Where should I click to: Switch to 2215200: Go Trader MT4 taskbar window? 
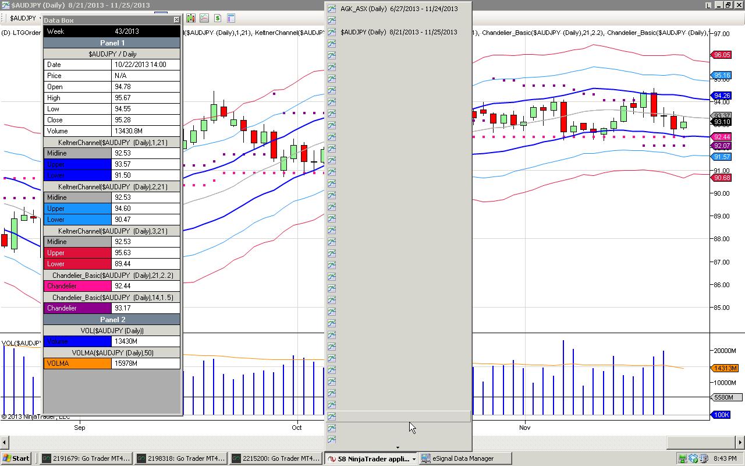click(275, 458)
